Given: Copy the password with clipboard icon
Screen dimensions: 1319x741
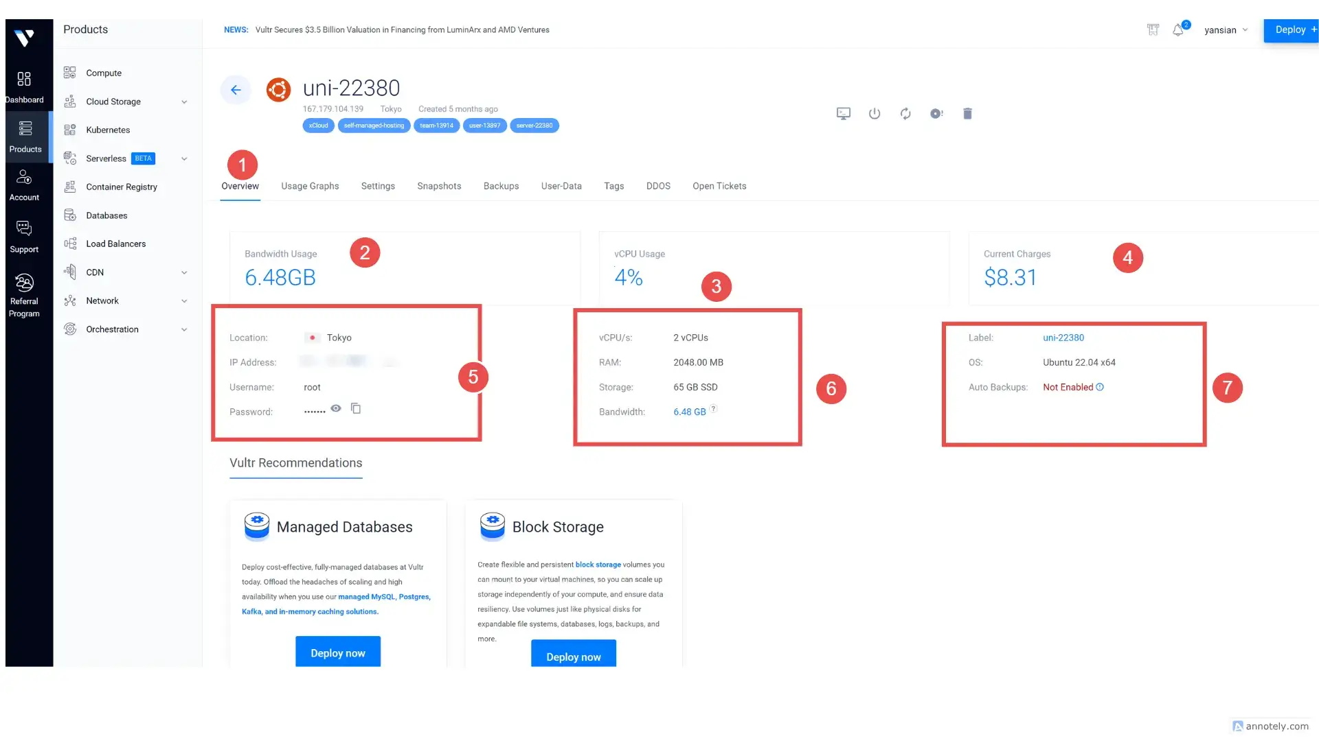Looking at the screenshot, I should 356,408.
